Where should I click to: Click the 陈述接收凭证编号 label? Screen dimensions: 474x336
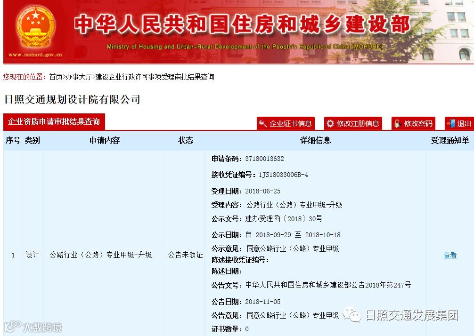pyautogui.click(x=240, y=260)
